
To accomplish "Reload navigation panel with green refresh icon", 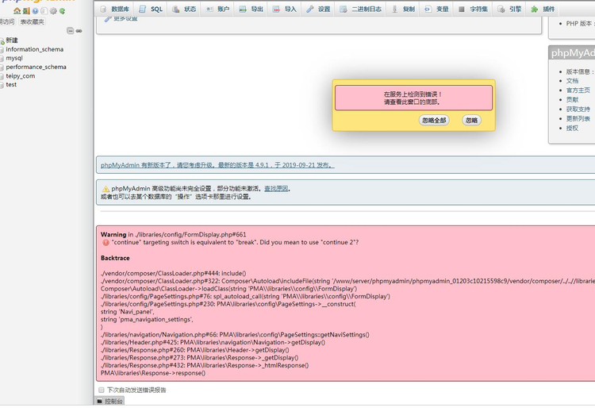I will (62, 11).
